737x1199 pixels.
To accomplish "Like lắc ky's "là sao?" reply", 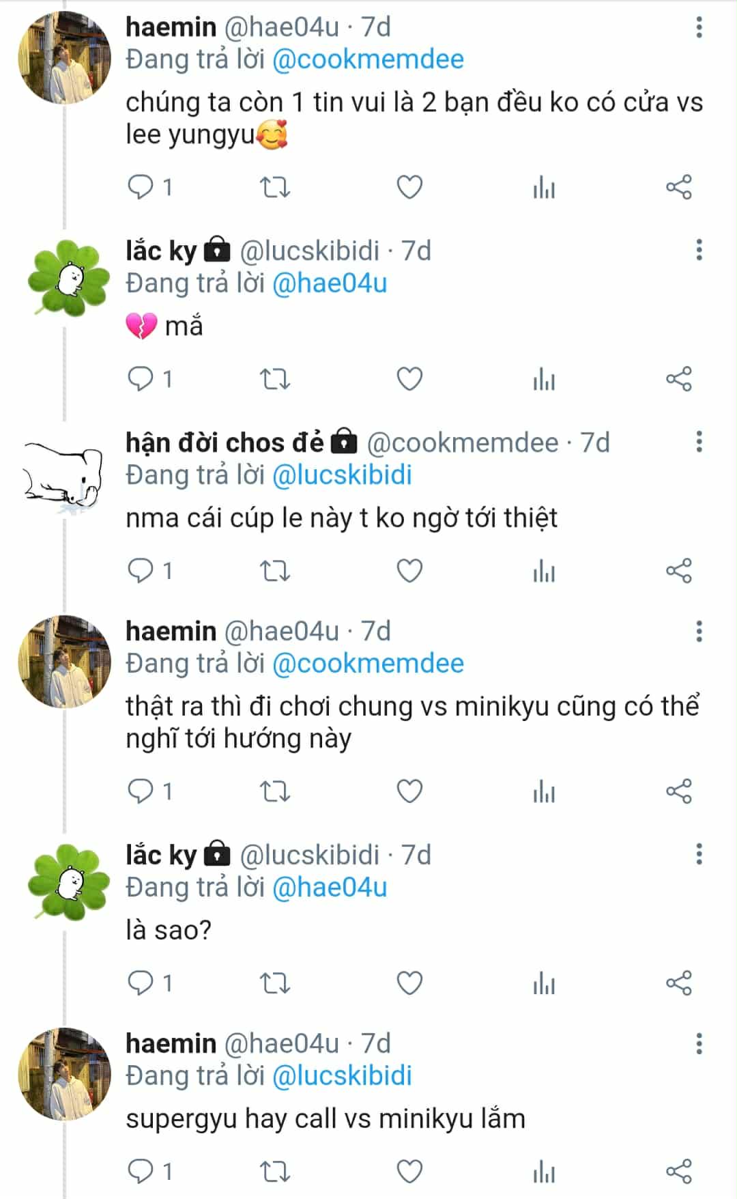I will tap(409, 983).
